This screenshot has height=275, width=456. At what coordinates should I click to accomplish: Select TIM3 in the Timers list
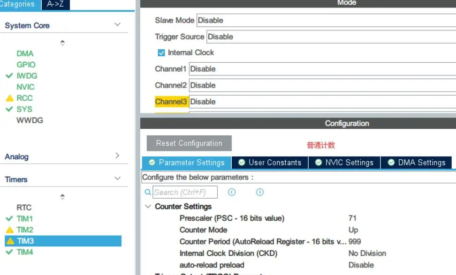tap(25, 241)
